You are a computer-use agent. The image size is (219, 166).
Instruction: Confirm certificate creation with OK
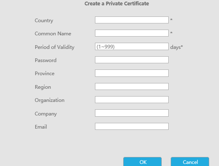142,162
